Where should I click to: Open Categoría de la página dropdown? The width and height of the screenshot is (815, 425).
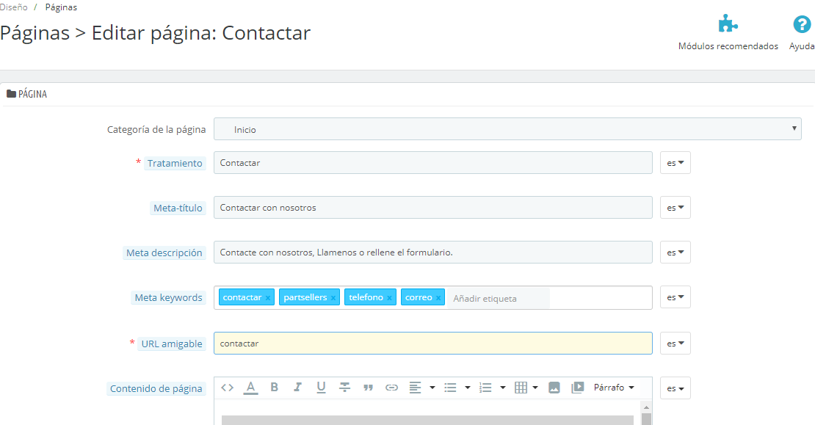(x=507, y=129)
